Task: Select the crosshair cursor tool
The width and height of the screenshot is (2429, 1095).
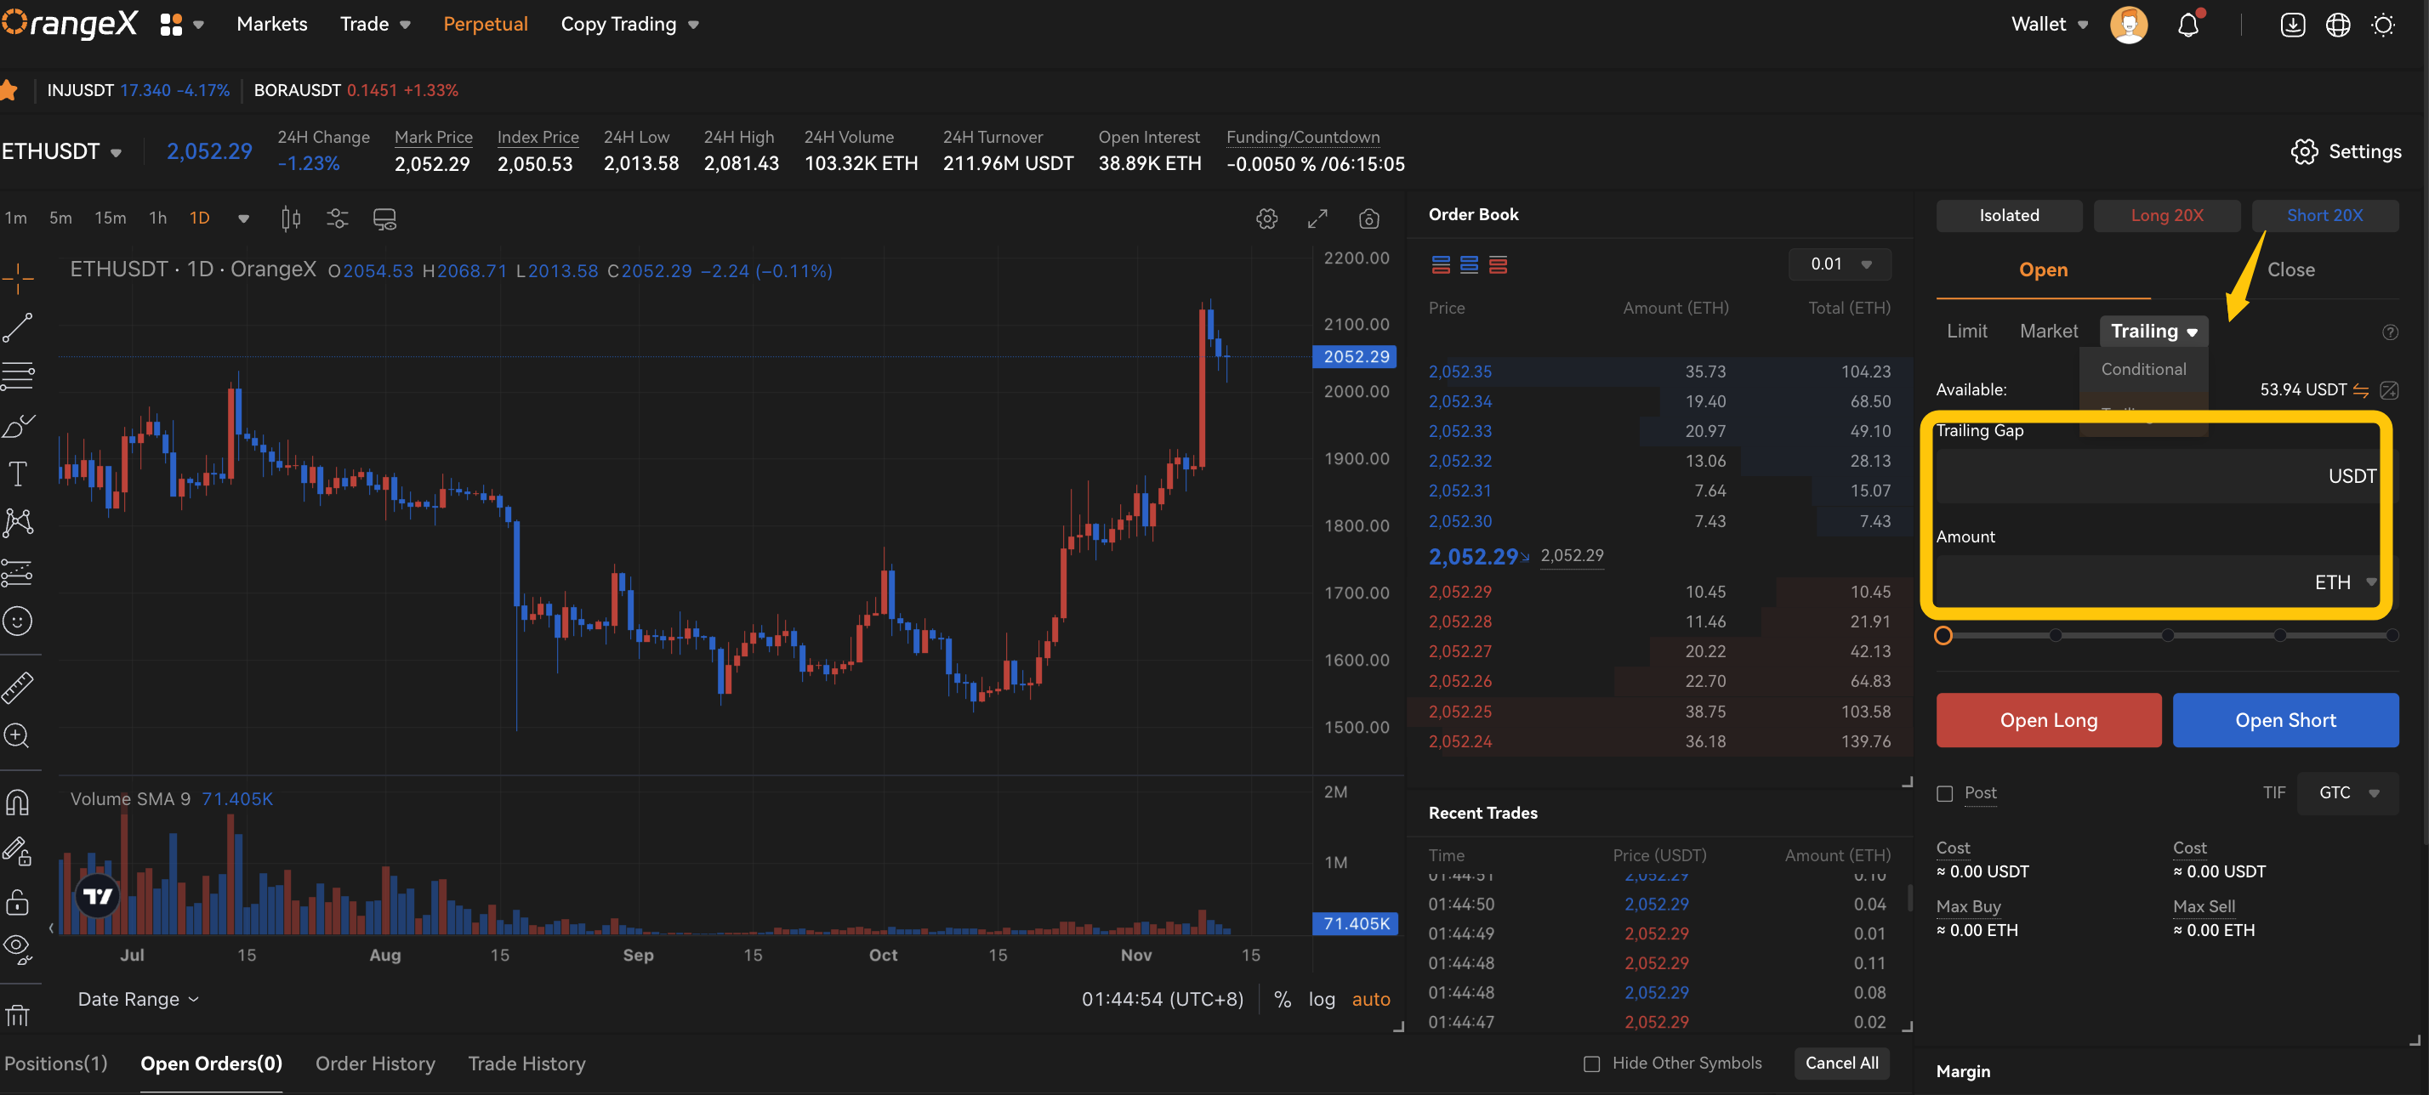Action: pos(18,279)
